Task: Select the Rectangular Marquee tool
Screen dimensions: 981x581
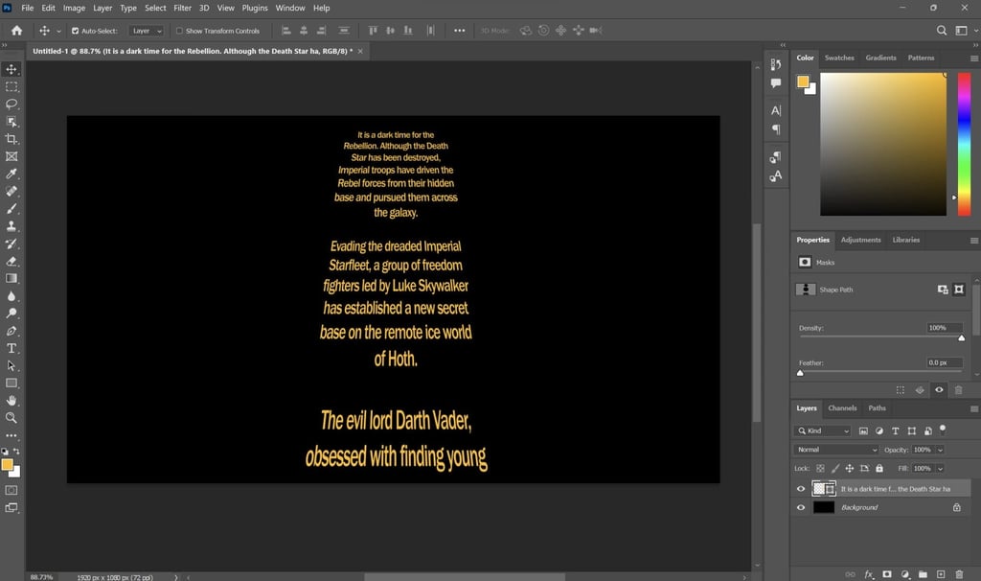Action: pos(11,86)
